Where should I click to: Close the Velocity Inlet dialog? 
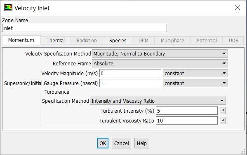pos(238,8)
